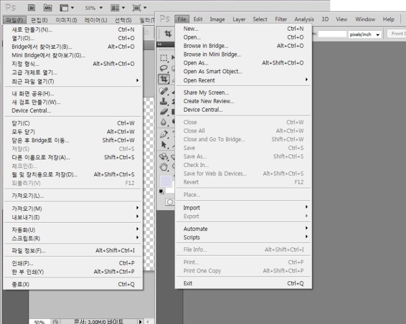Choose Share My Screen...
The width and height of the screenshot is (406, 324).
point(244,92)
